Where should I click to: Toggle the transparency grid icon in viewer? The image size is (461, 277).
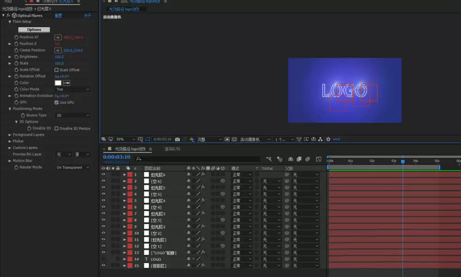point(234,139)
